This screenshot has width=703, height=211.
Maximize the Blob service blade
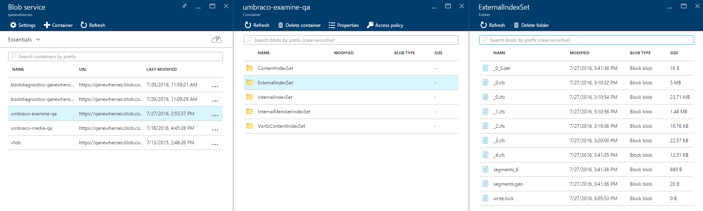(212, 6)
